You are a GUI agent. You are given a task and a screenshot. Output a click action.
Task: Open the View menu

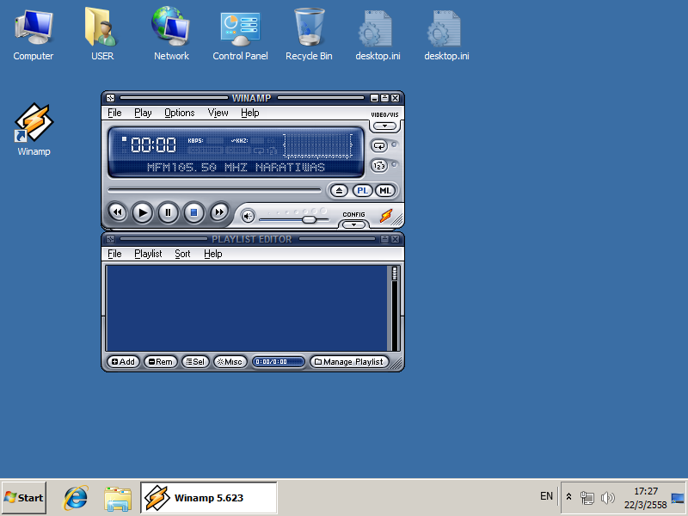218,113
